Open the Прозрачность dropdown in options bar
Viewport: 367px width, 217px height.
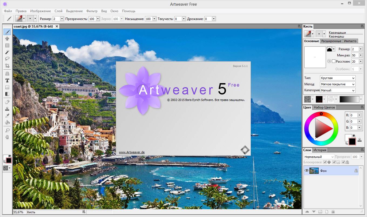98,19
